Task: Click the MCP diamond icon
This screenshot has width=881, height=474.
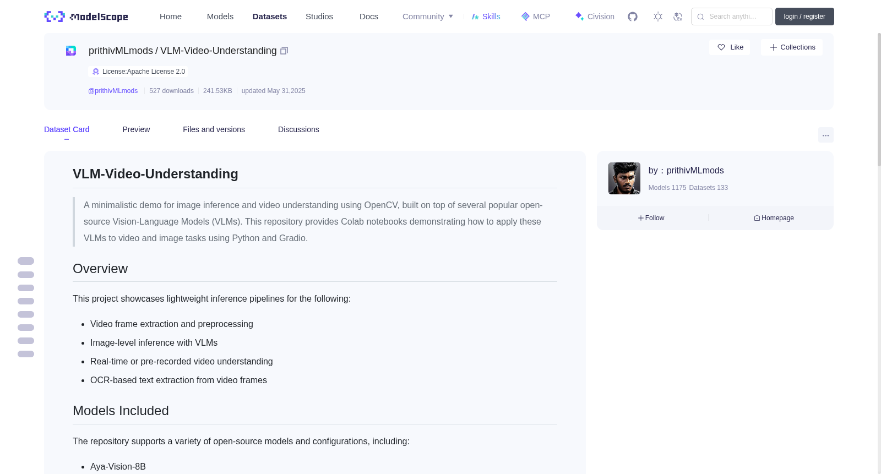Action: click(525, 17)
